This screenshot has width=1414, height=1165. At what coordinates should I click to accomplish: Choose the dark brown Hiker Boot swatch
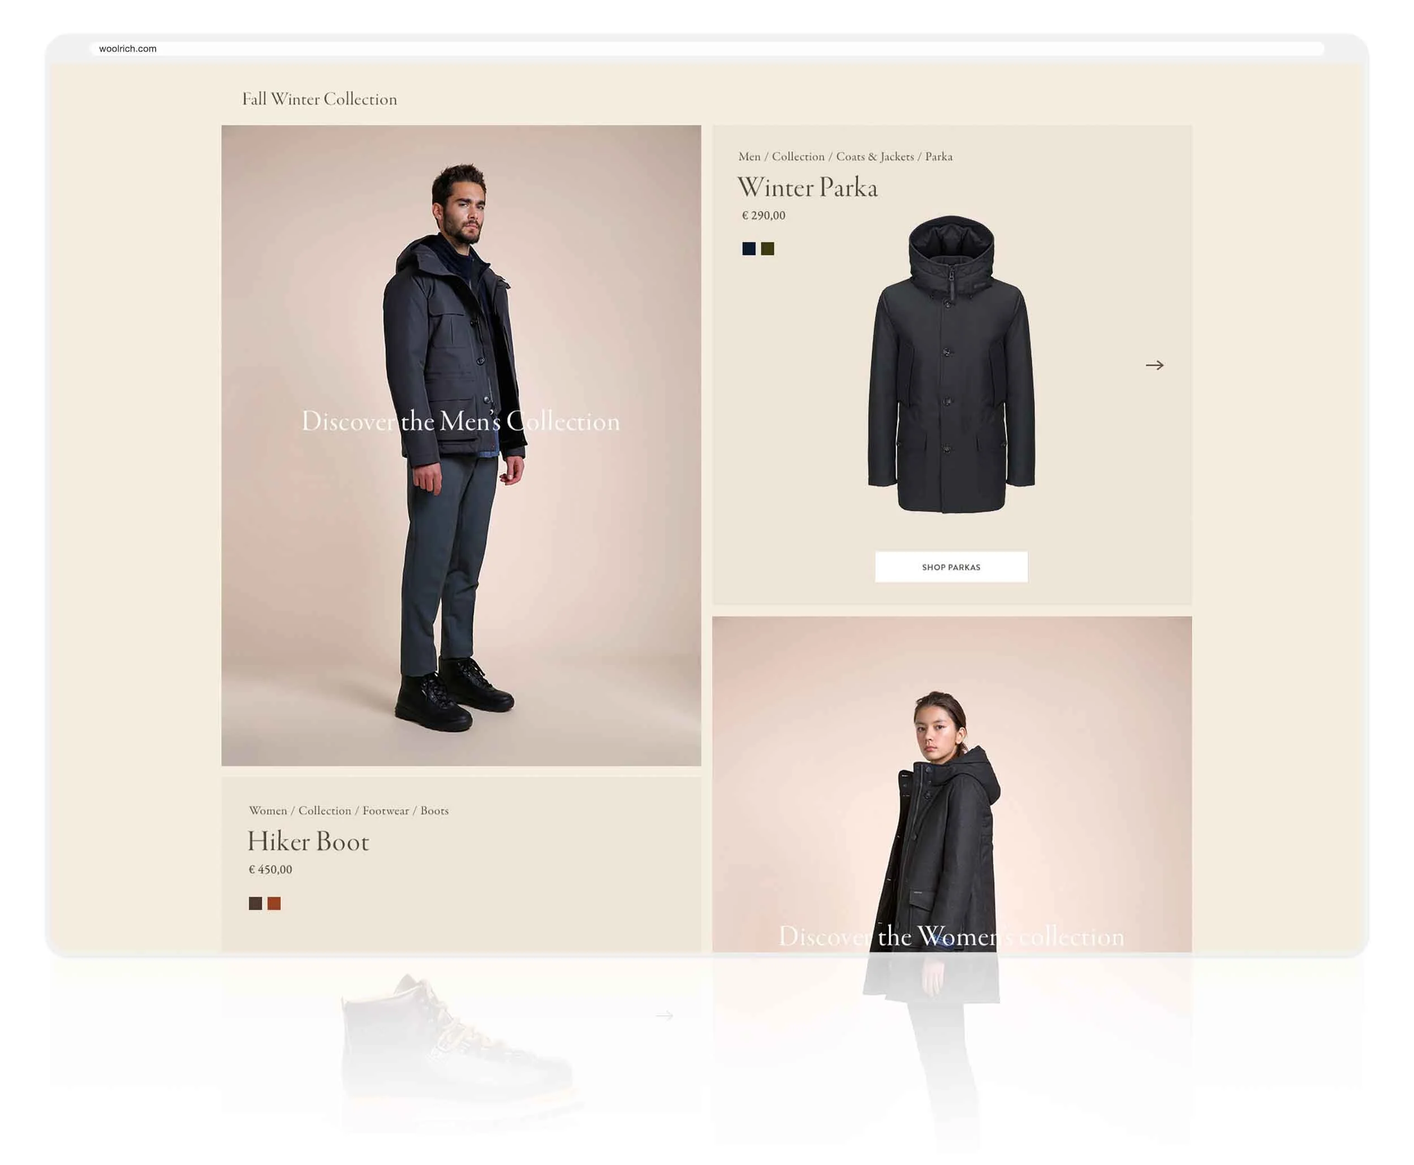pyautogui.click(x=255, y=903)
